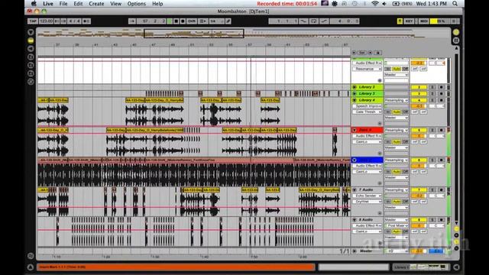Fold the 8 Audio track
489x275 pixels.
[x=355, y=220]
